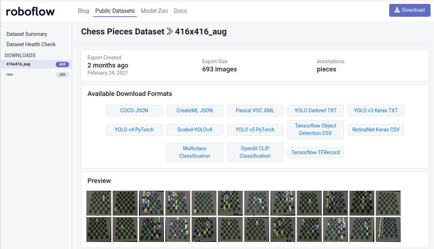
Task: Choose the OpenAI CLIP Classification format
Action: point(255,152)
